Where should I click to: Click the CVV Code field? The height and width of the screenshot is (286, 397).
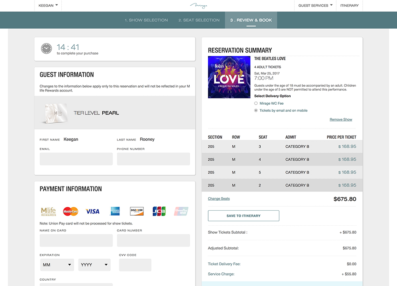pos(135,265)
